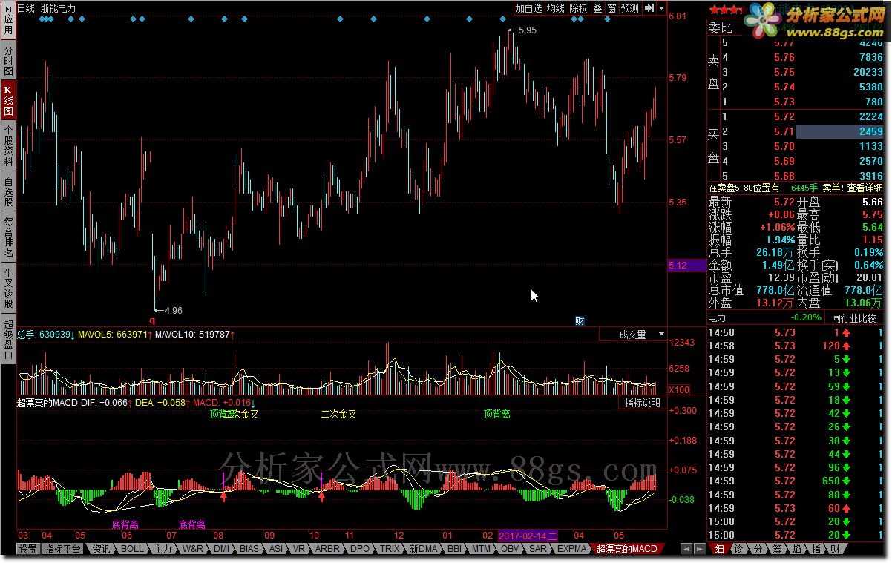Click the 加自选 toolbar button
The image size is (892, 563).
(x=528, y=8)
